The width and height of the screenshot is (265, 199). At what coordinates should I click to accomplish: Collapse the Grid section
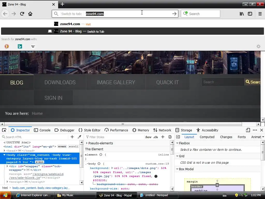(x=177, y=156)
